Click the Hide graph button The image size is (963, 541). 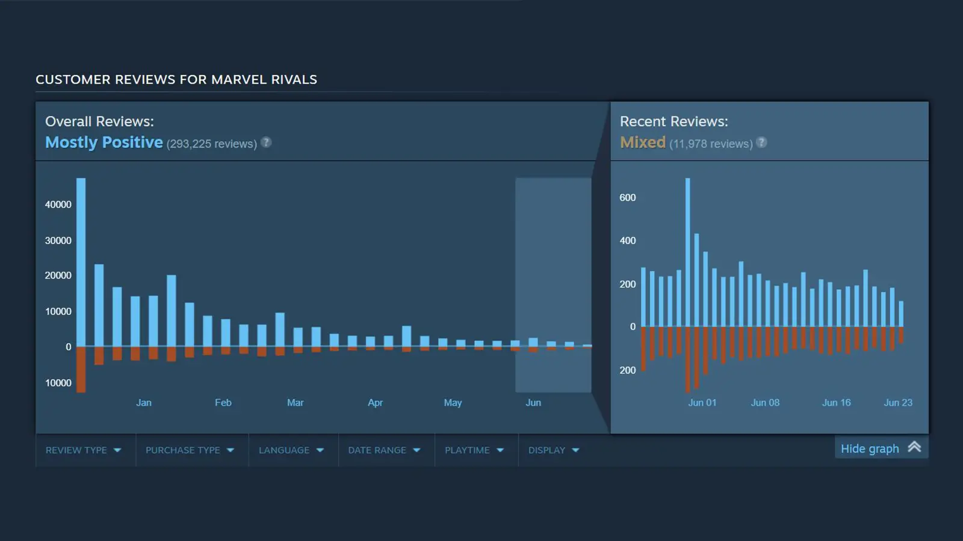pos(881,448)
